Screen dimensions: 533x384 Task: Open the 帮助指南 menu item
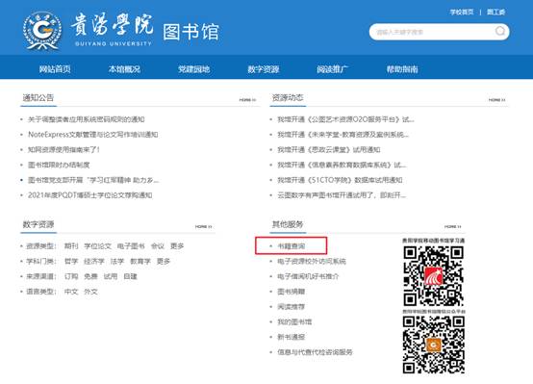coord(402,69)
